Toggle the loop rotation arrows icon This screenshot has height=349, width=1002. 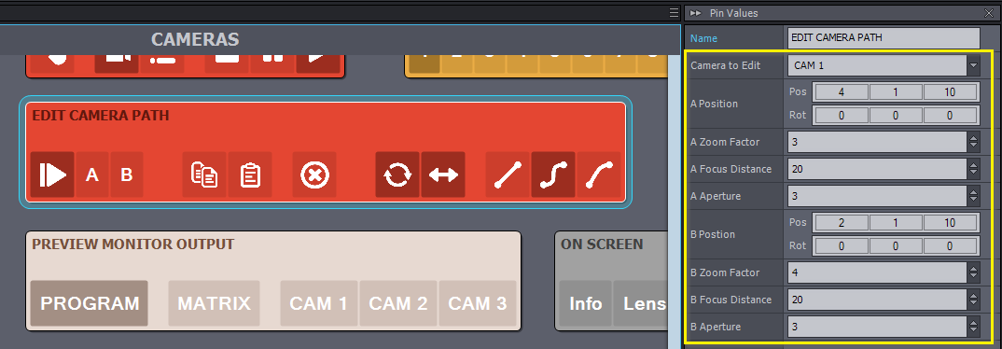397,174
